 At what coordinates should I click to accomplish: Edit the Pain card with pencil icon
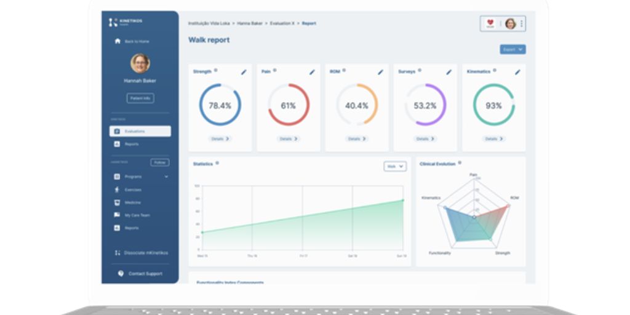312,72
